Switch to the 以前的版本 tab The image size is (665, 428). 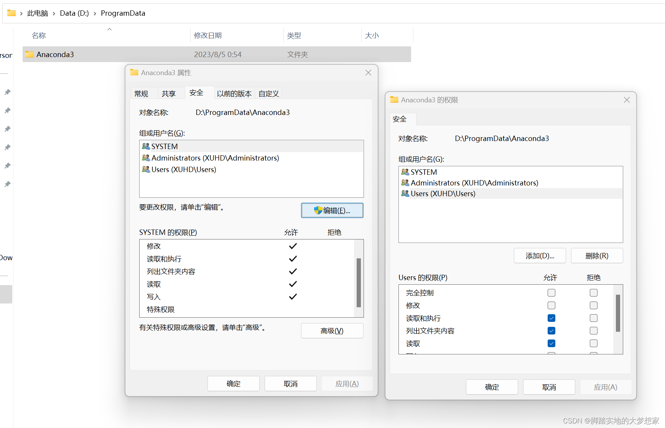click(234, 93)
